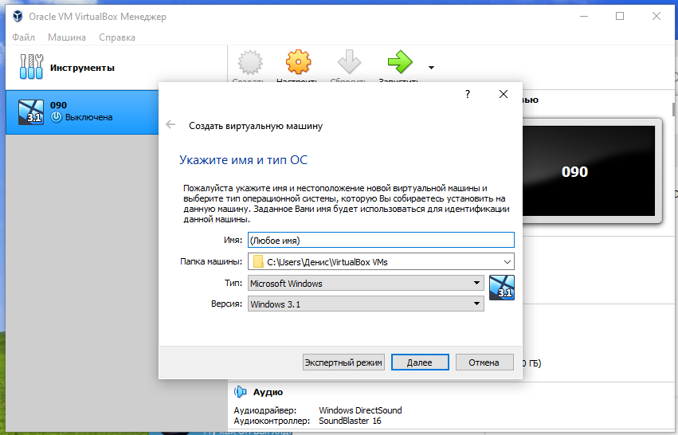678x435 pixels.
Task: Start the machine with Запустить green arrow
Action: point(398,62)
